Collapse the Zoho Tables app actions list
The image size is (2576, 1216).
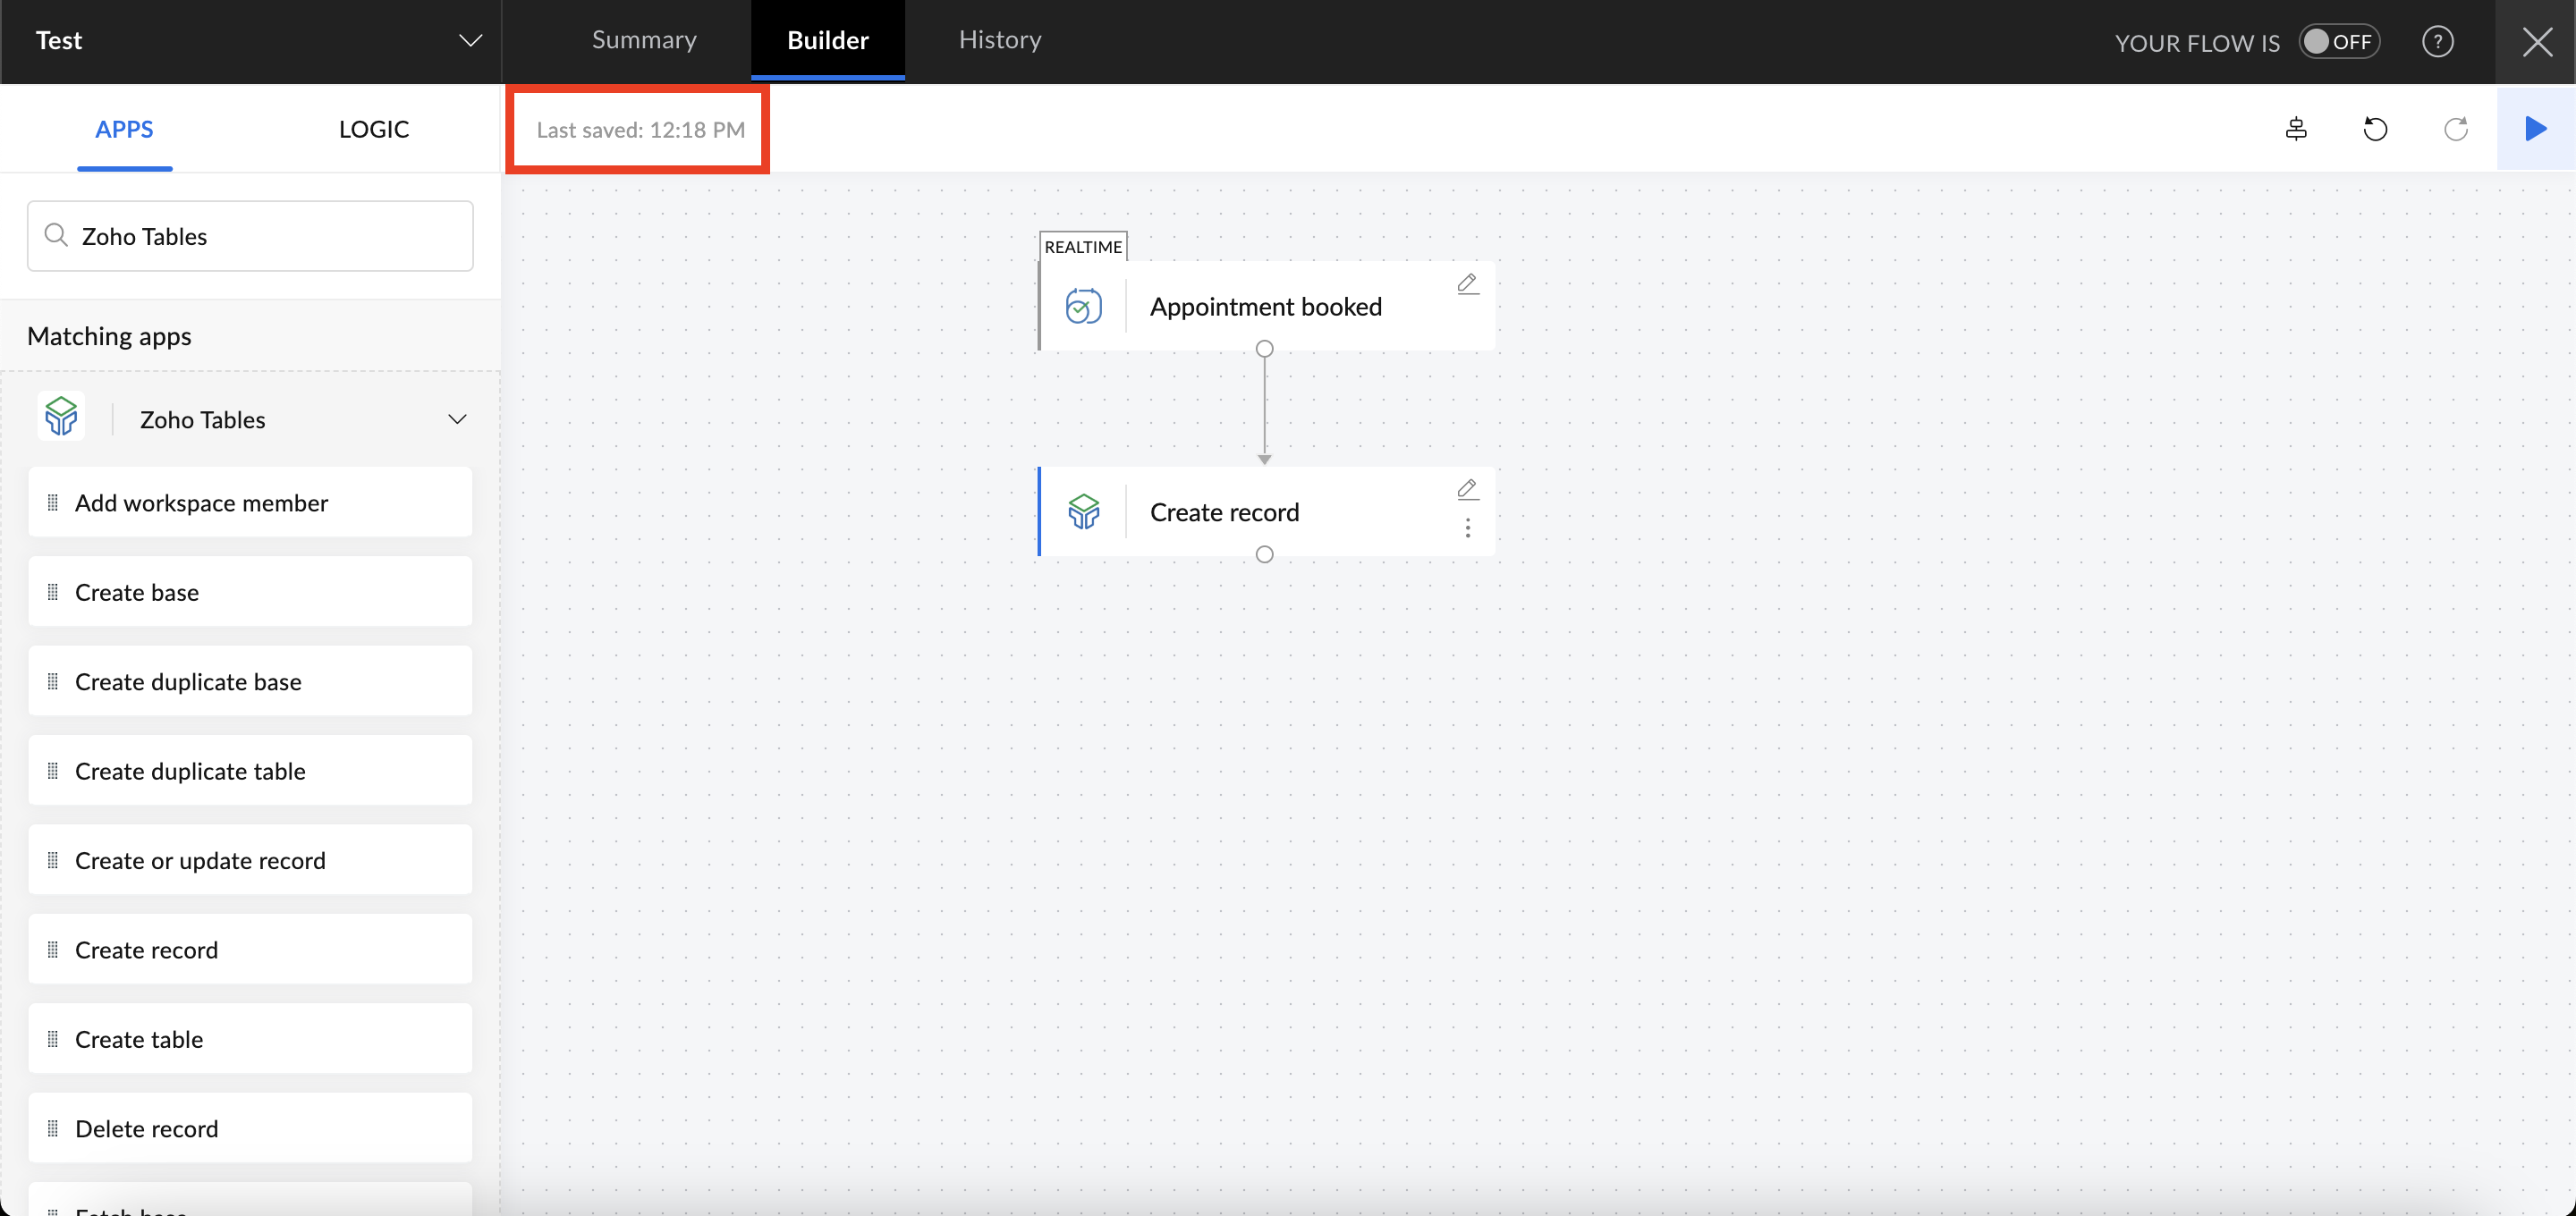click(457, 419)
